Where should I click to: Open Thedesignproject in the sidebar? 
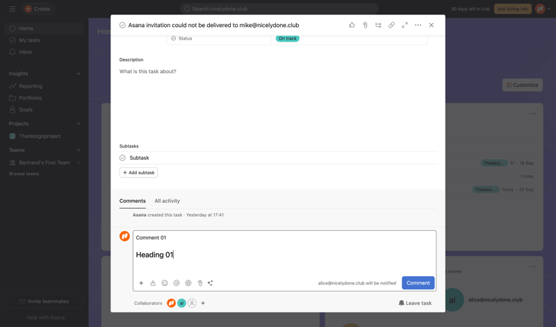pos(44,136)
